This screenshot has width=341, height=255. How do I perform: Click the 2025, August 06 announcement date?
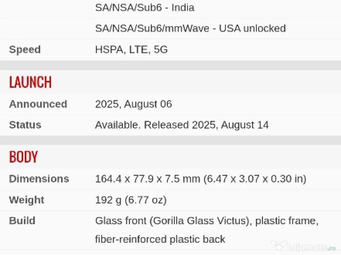click(133, 104)
